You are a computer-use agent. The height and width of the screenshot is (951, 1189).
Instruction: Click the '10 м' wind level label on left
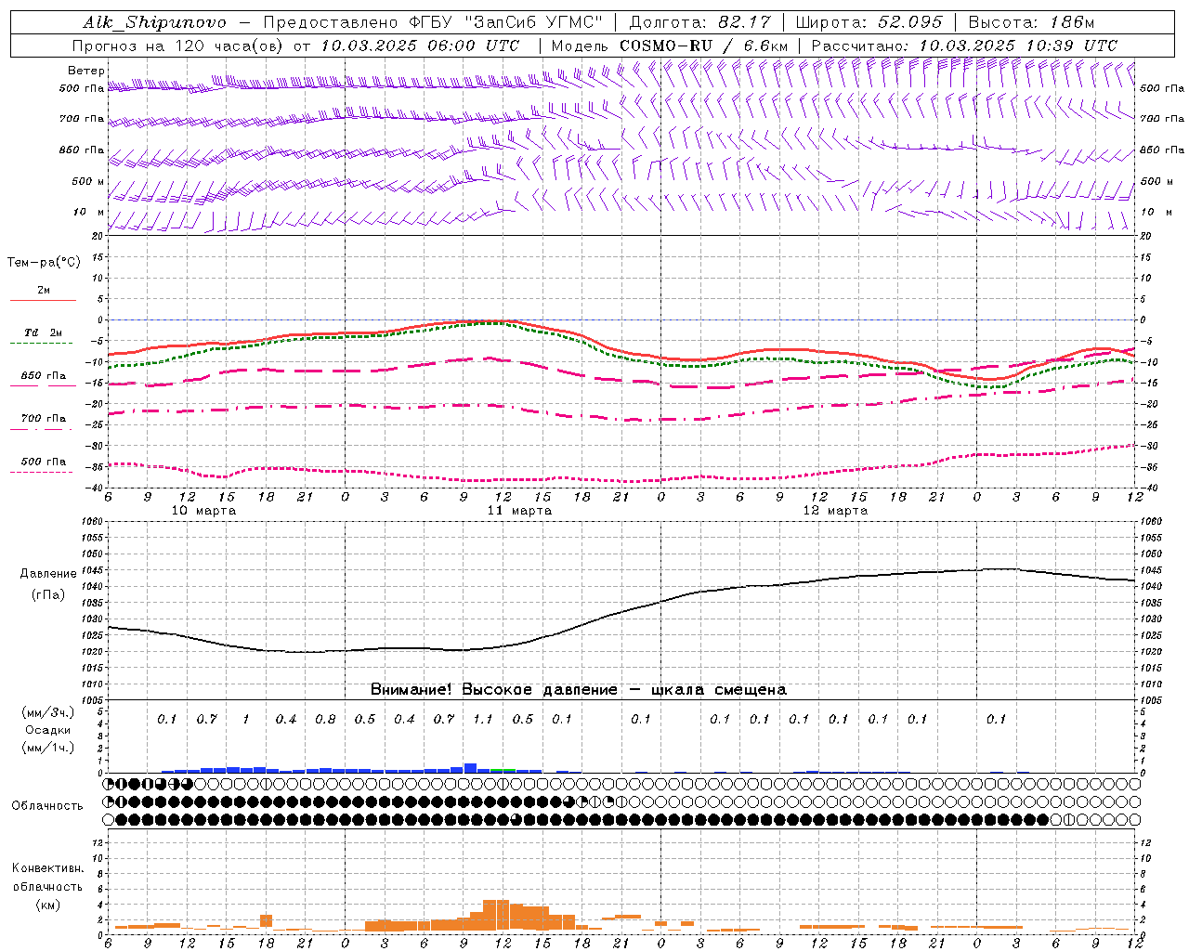coord(89,212)
